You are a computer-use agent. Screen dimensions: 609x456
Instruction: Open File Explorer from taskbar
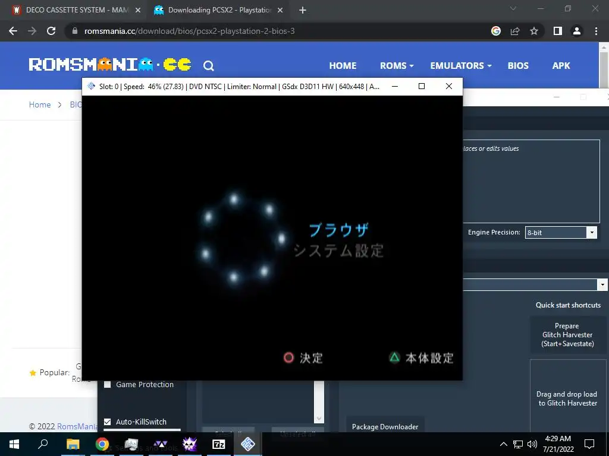point(73,444)
